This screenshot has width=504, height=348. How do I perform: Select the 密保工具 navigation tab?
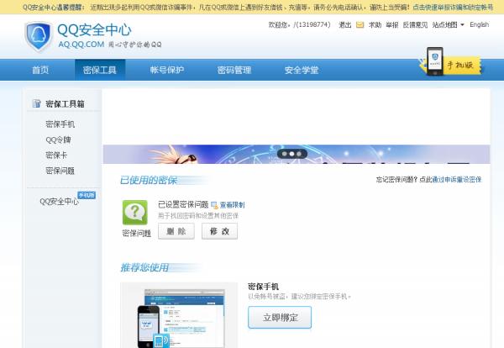pyautogui.click(x=100, y=70)
